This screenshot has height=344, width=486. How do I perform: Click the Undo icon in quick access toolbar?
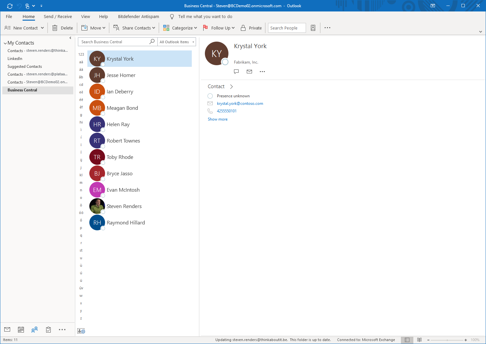coord(19,6)
